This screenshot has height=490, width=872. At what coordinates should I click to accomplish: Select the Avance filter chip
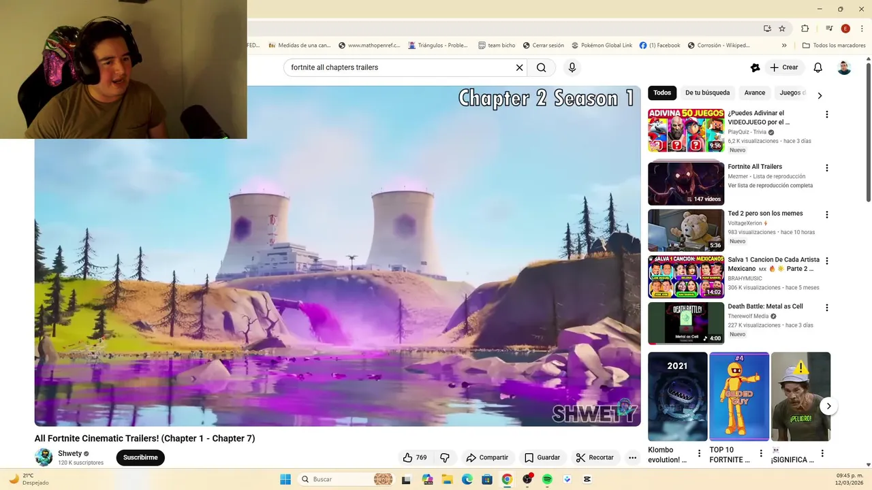tap(755, 93)
